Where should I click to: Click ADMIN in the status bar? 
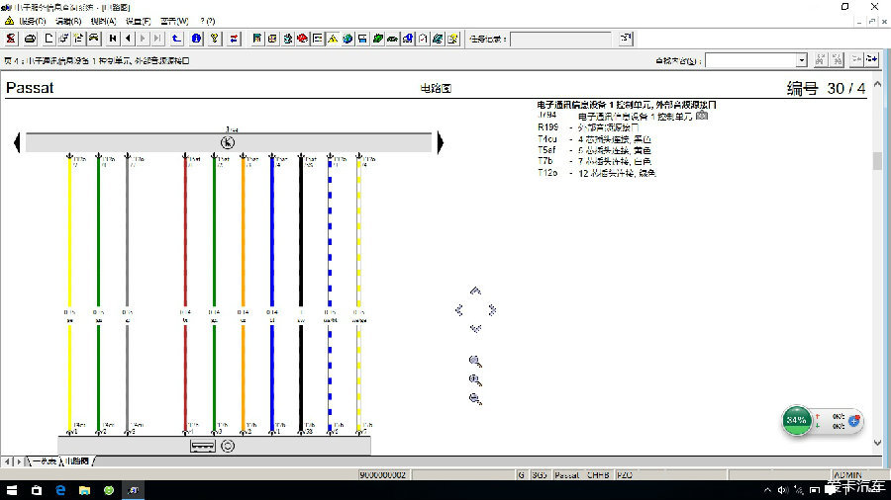tap(847, 475)
